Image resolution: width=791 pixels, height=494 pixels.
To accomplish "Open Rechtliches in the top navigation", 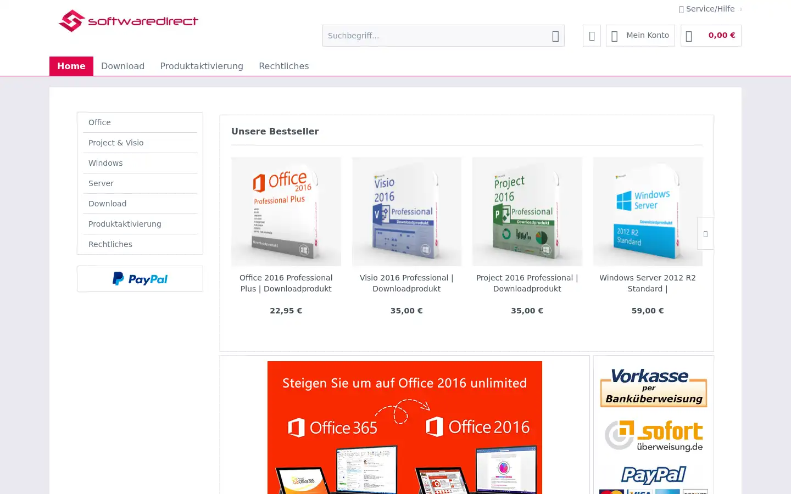I will [283, 66].
